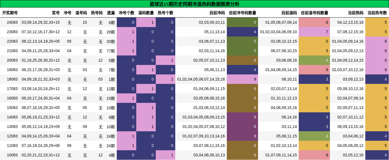This screenshot has width=389, height=160.
Task: Select draw period 19083
Action: (12, 70)
